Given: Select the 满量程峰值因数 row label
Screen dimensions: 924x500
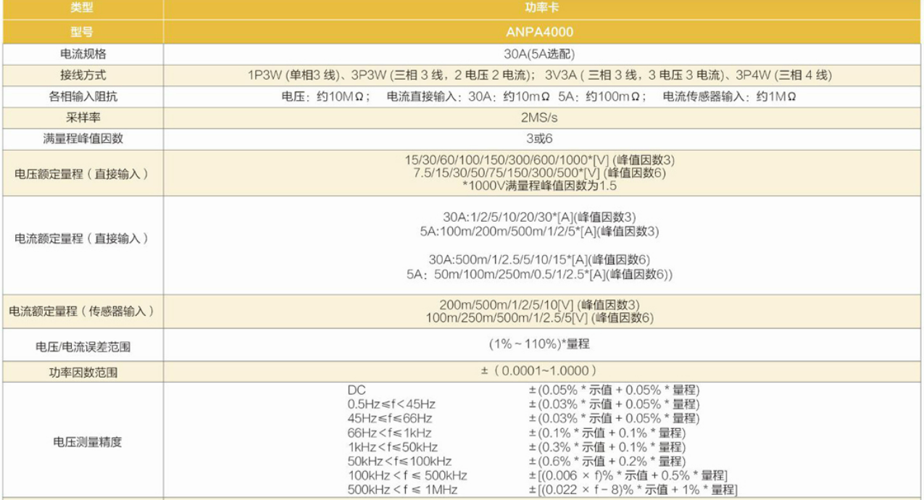Looking at the screenshot, I should tap(82, 138).
